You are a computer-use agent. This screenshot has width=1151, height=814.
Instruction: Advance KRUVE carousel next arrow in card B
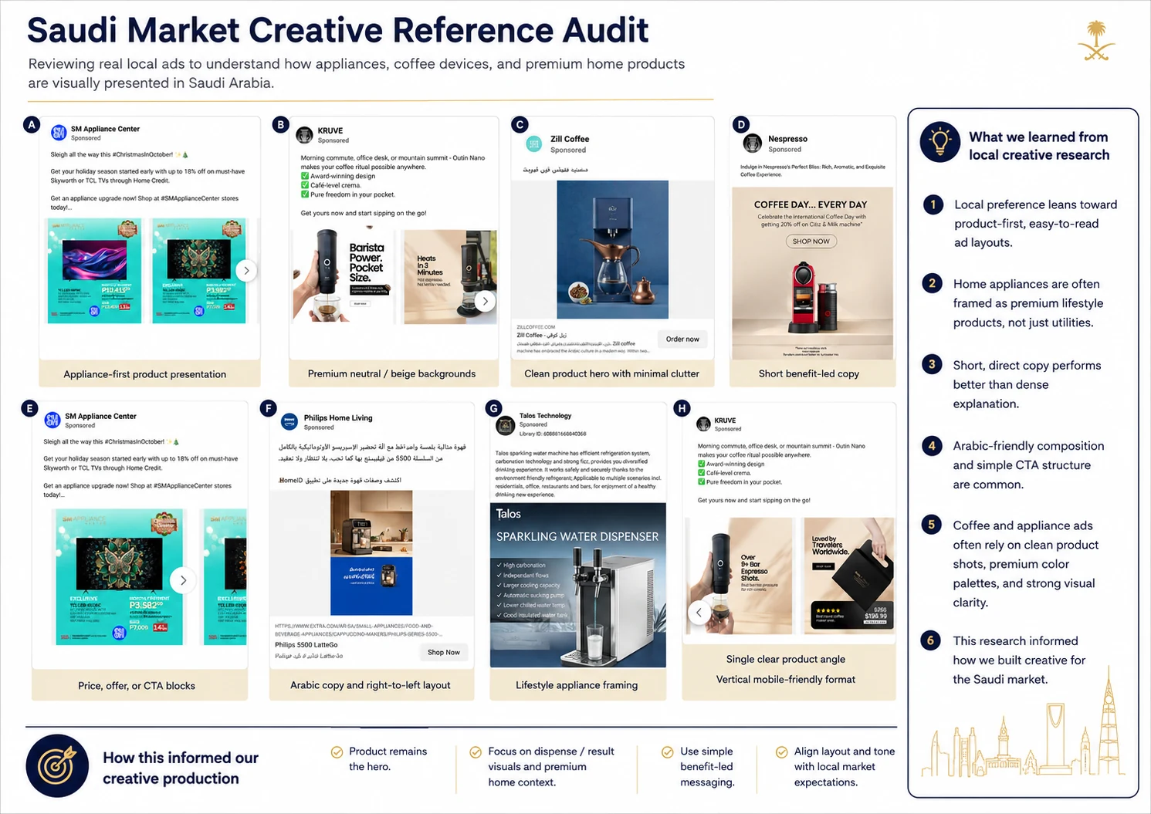click(x=485, y=301)
